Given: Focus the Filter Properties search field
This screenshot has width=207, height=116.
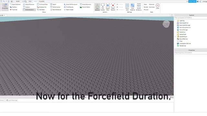Looking at the screenshot, I should click(x=191, y=53).
